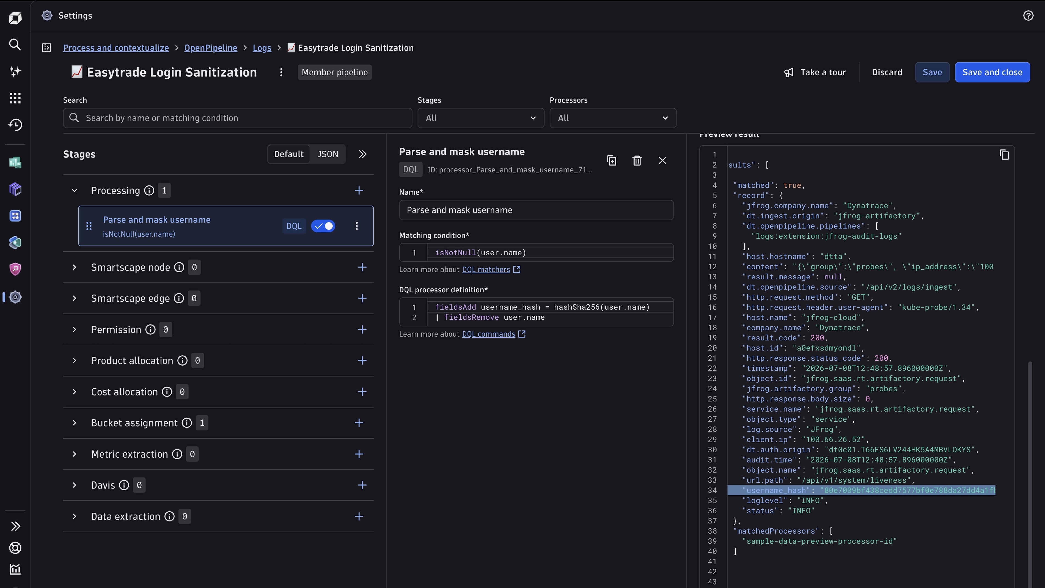Open the DQL commands documentation link

click(x=494, y=334)
